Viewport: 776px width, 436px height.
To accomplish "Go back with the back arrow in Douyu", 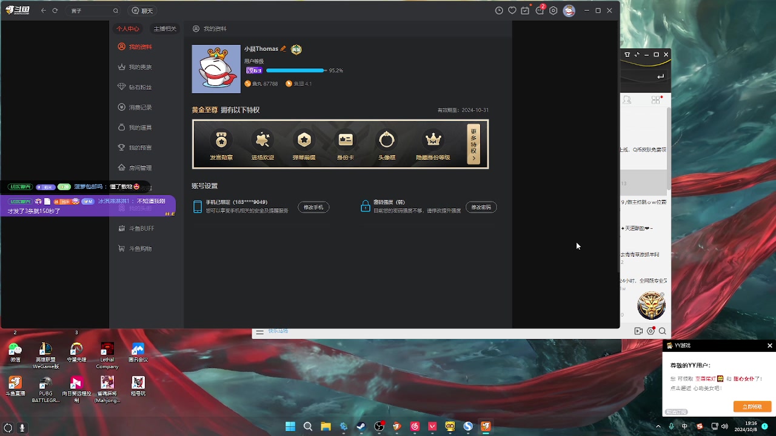I will click(x=44, y=11).
